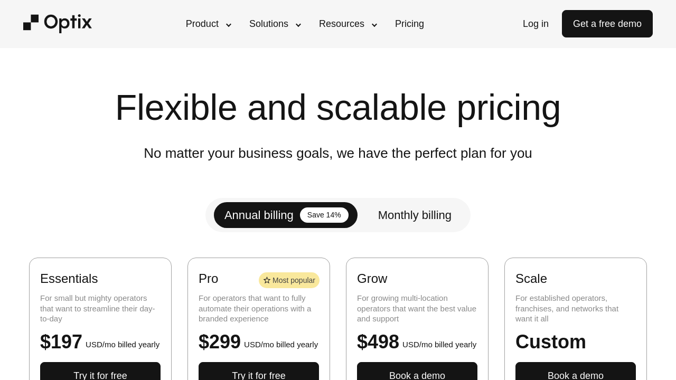Book a demo for Grow plan

point(417,374)
